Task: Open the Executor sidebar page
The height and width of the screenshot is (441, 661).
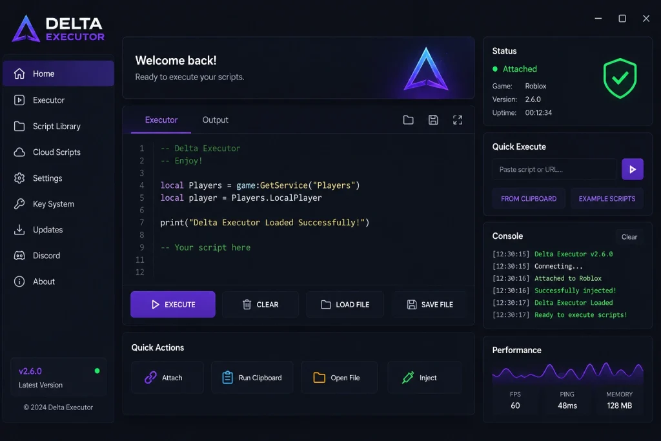Action: (58, 100)
